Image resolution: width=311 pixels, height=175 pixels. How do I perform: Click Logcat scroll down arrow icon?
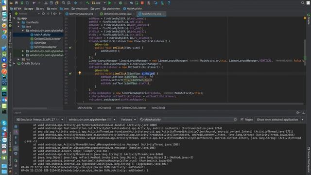click(x=16, y=142)
